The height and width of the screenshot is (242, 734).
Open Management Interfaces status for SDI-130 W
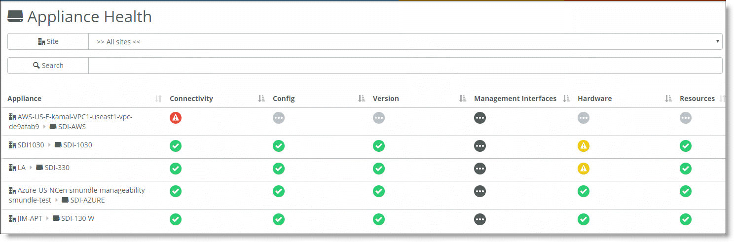click(480, 219)
